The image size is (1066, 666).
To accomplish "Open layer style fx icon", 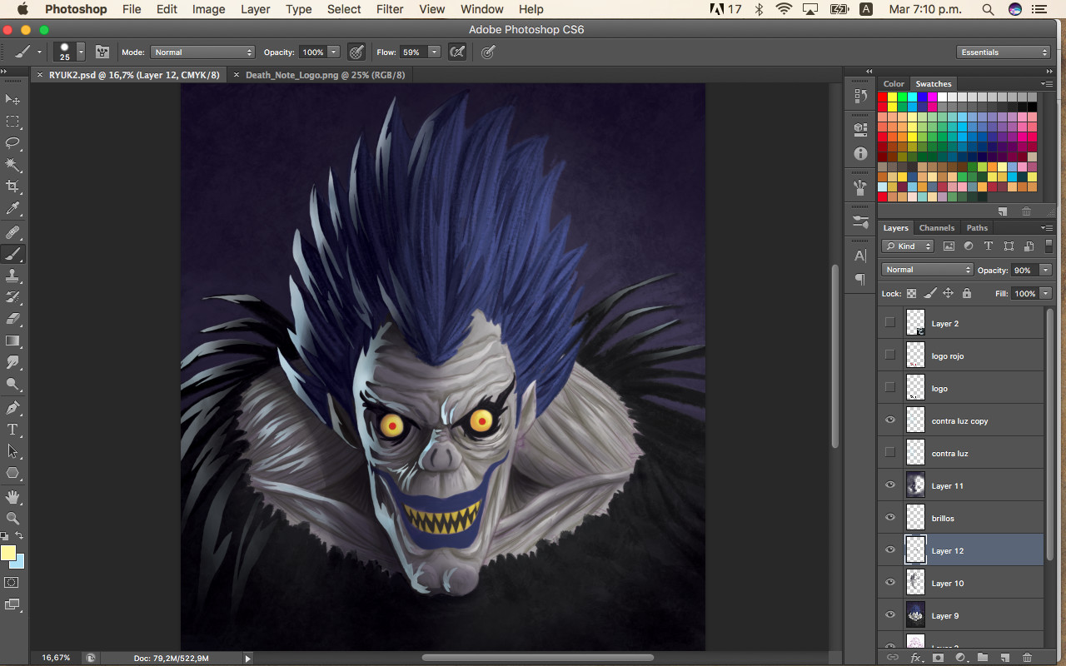I will click(x=916, y=658).
